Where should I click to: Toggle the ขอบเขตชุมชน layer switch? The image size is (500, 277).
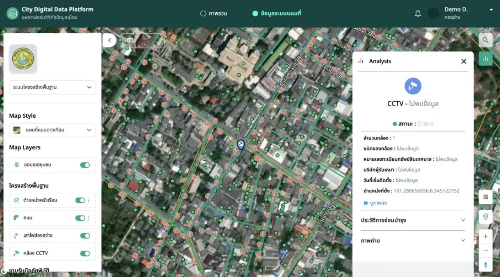click(85, 165)
